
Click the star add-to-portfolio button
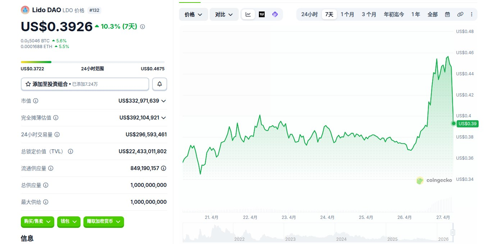click(85, 84)
